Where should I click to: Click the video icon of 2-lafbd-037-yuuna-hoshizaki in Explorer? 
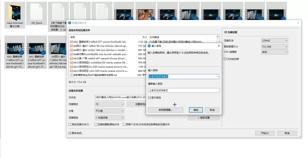point(37,48)
